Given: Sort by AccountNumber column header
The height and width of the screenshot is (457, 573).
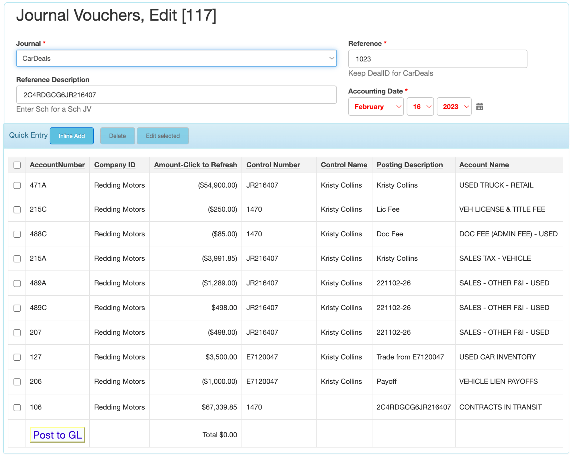Looking at the screenshot, I should coord(57,165).
